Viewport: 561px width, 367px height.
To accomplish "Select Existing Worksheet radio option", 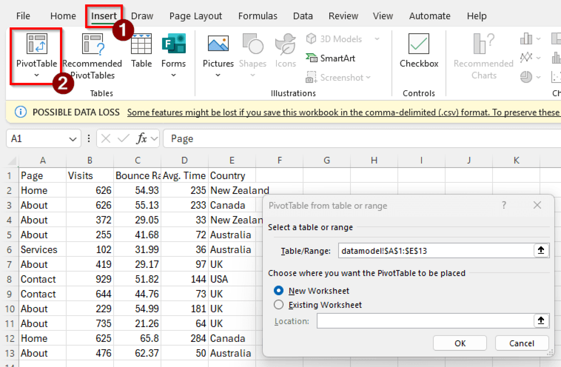I will [279, 305].
